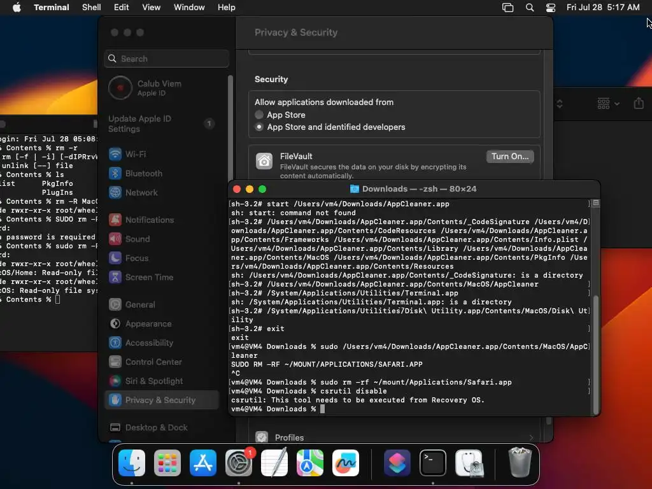Launch App Store from the Dock
The image size is (652, 489).
[x=203, y=463]
